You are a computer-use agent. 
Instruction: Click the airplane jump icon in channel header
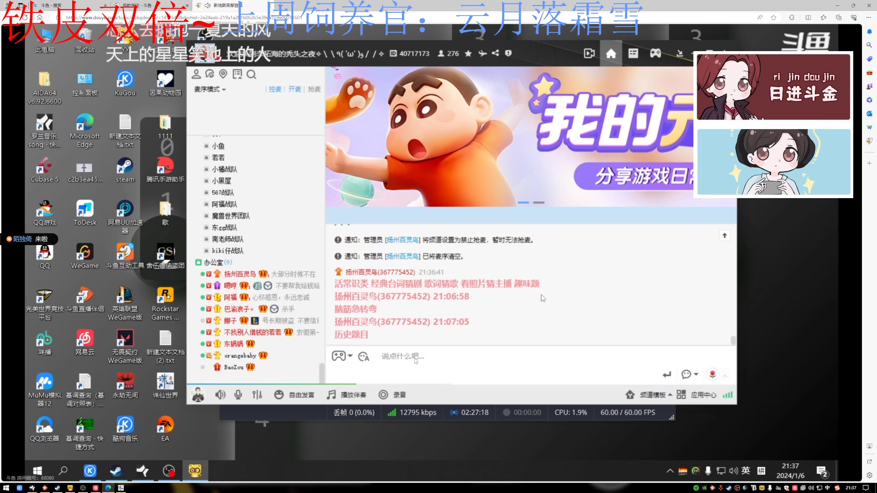click(482, 53)
